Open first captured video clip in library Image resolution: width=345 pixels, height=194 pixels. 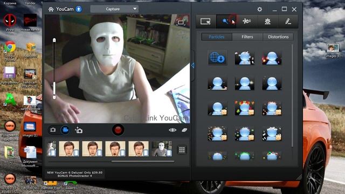click(x=52, y=149)
